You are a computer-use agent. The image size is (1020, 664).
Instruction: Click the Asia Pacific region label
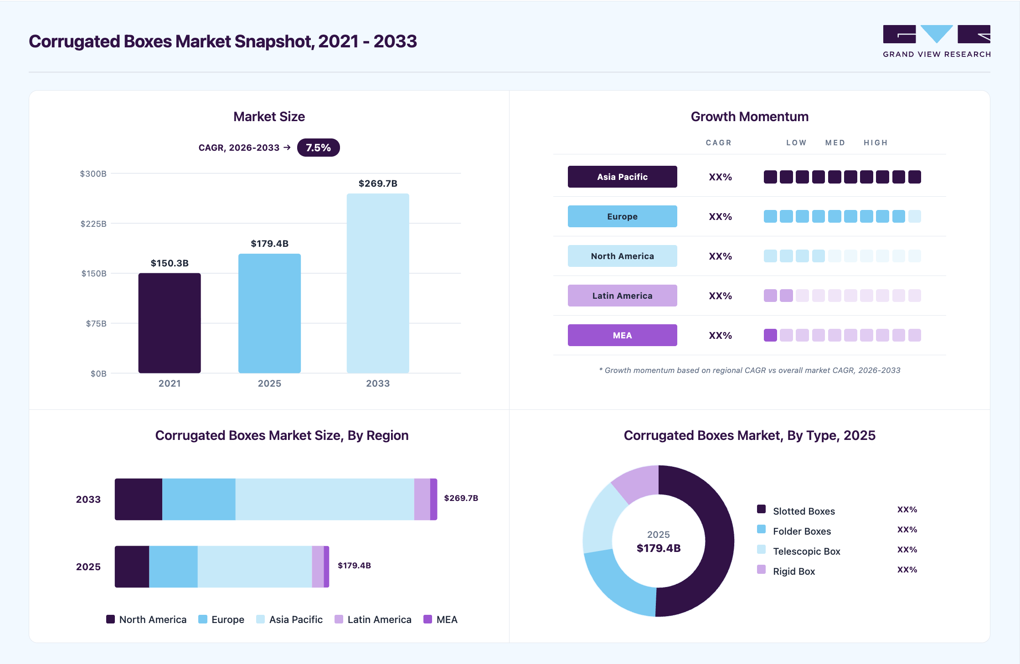click(x=622, y=177)
